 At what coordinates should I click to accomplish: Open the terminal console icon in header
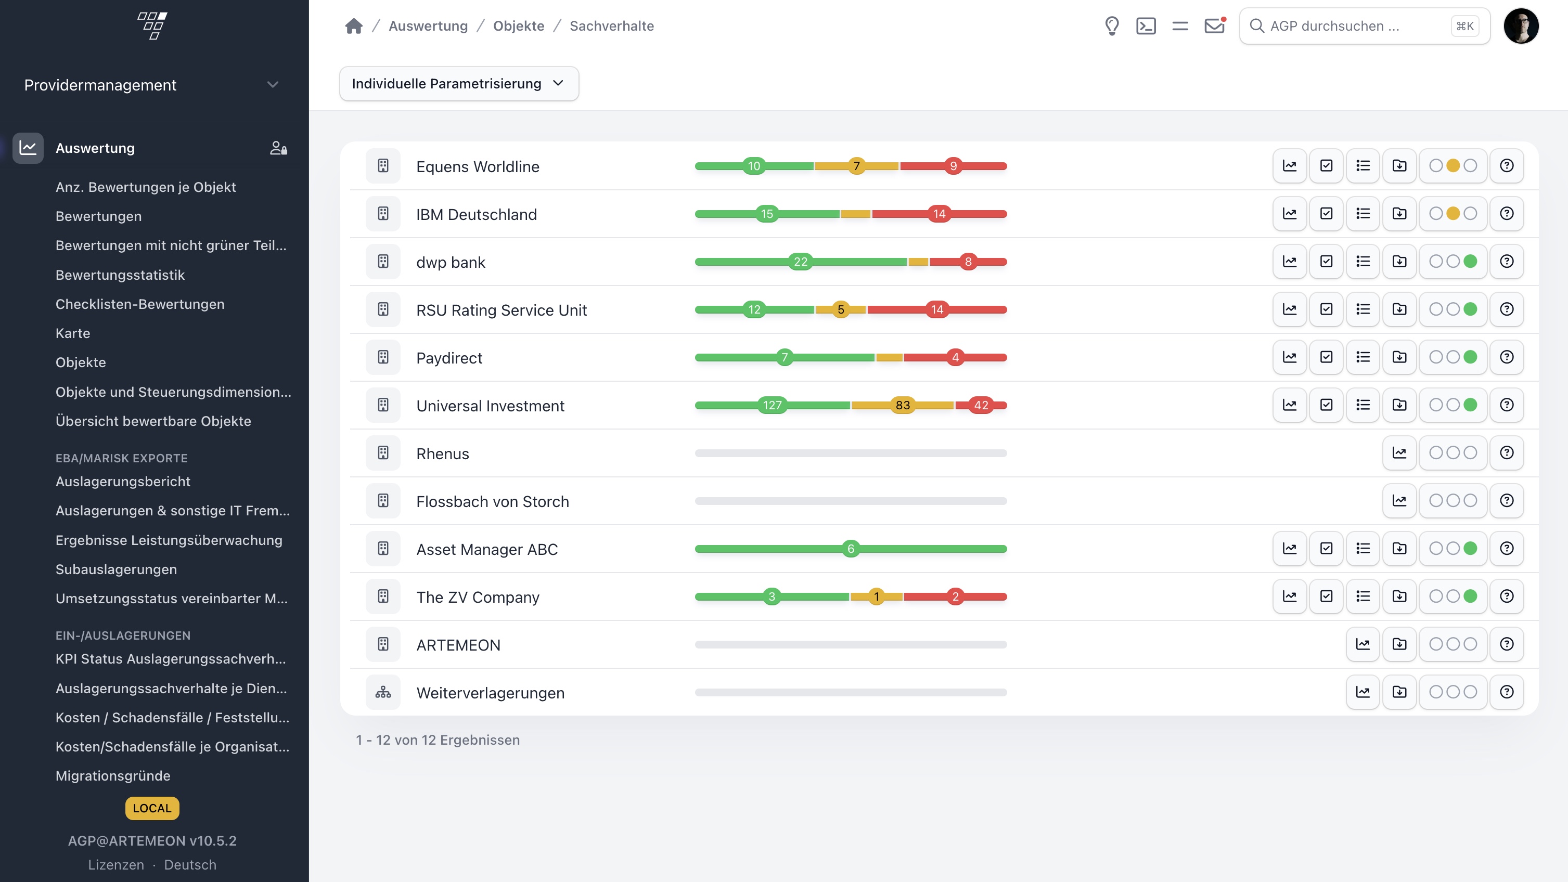1146,25
